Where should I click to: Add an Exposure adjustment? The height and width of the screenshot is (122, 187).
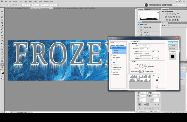175,14
